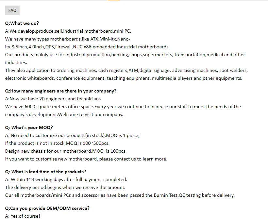Screen dimensions: 268x219
Task: Click the "Q:What we do?" question heading
Action: pos(22,23)
